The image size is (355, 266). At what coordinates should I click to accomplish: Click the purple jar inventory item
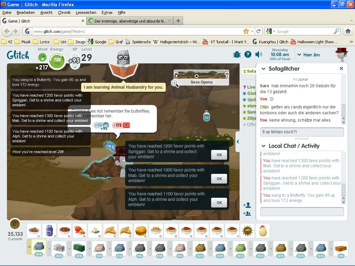(49, 230)
